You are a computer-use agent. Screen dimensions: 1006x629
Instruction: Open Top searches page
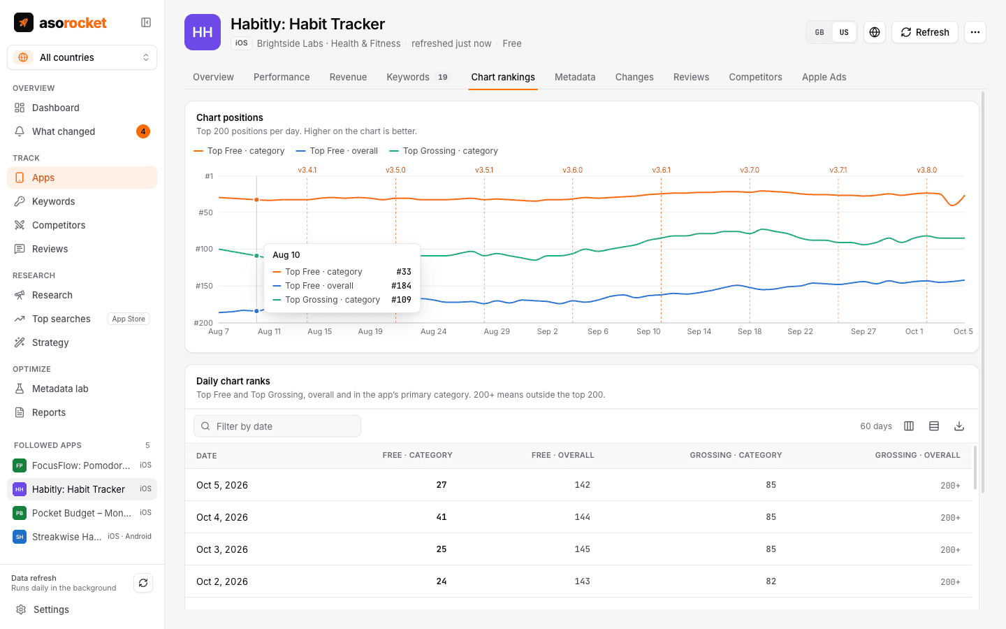82,319
